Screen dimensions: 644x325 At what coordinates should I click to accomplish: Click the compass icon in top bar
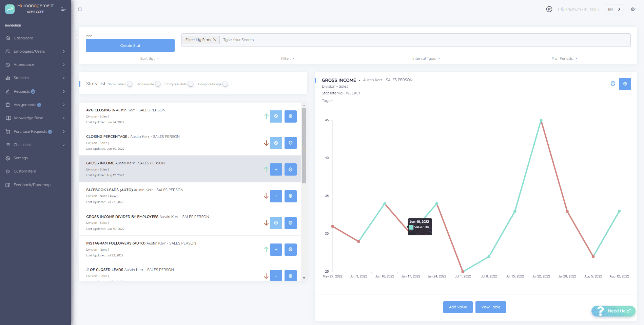pos(549,9)
